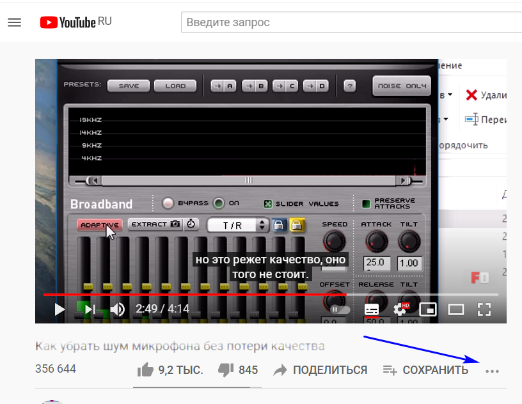
Task: Open player settings gear icon
Action: [400, 309]
